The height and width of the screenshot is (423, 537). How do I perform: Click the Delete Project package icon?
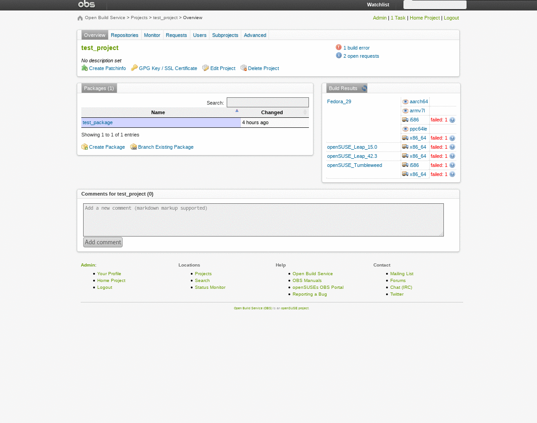244,68
